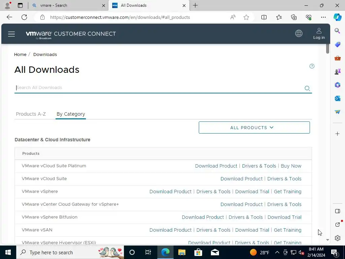Image resolution: width=345 pixels, height=259 pixels.
Task: Expand the ALL PRODUCTS dropdown
Action: point(254,127)
